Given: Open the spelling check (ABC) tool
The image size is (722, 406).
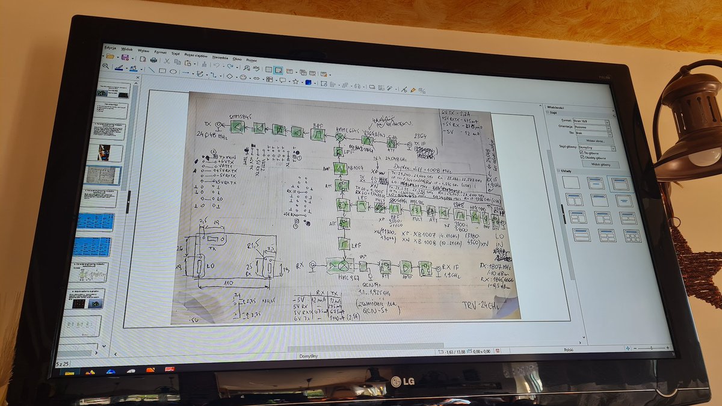Looking at the screenshot, I should (255, 67).
